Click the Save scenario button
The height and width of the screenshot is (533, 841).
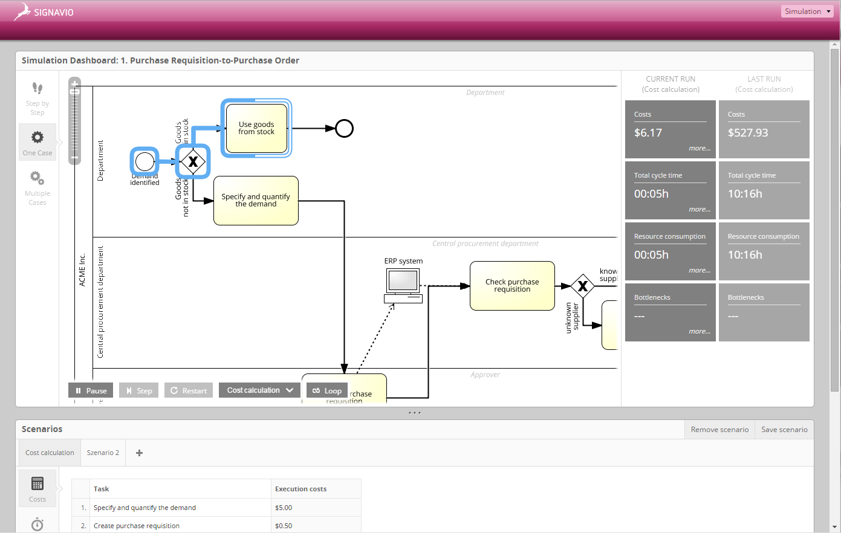coord(784,430)
